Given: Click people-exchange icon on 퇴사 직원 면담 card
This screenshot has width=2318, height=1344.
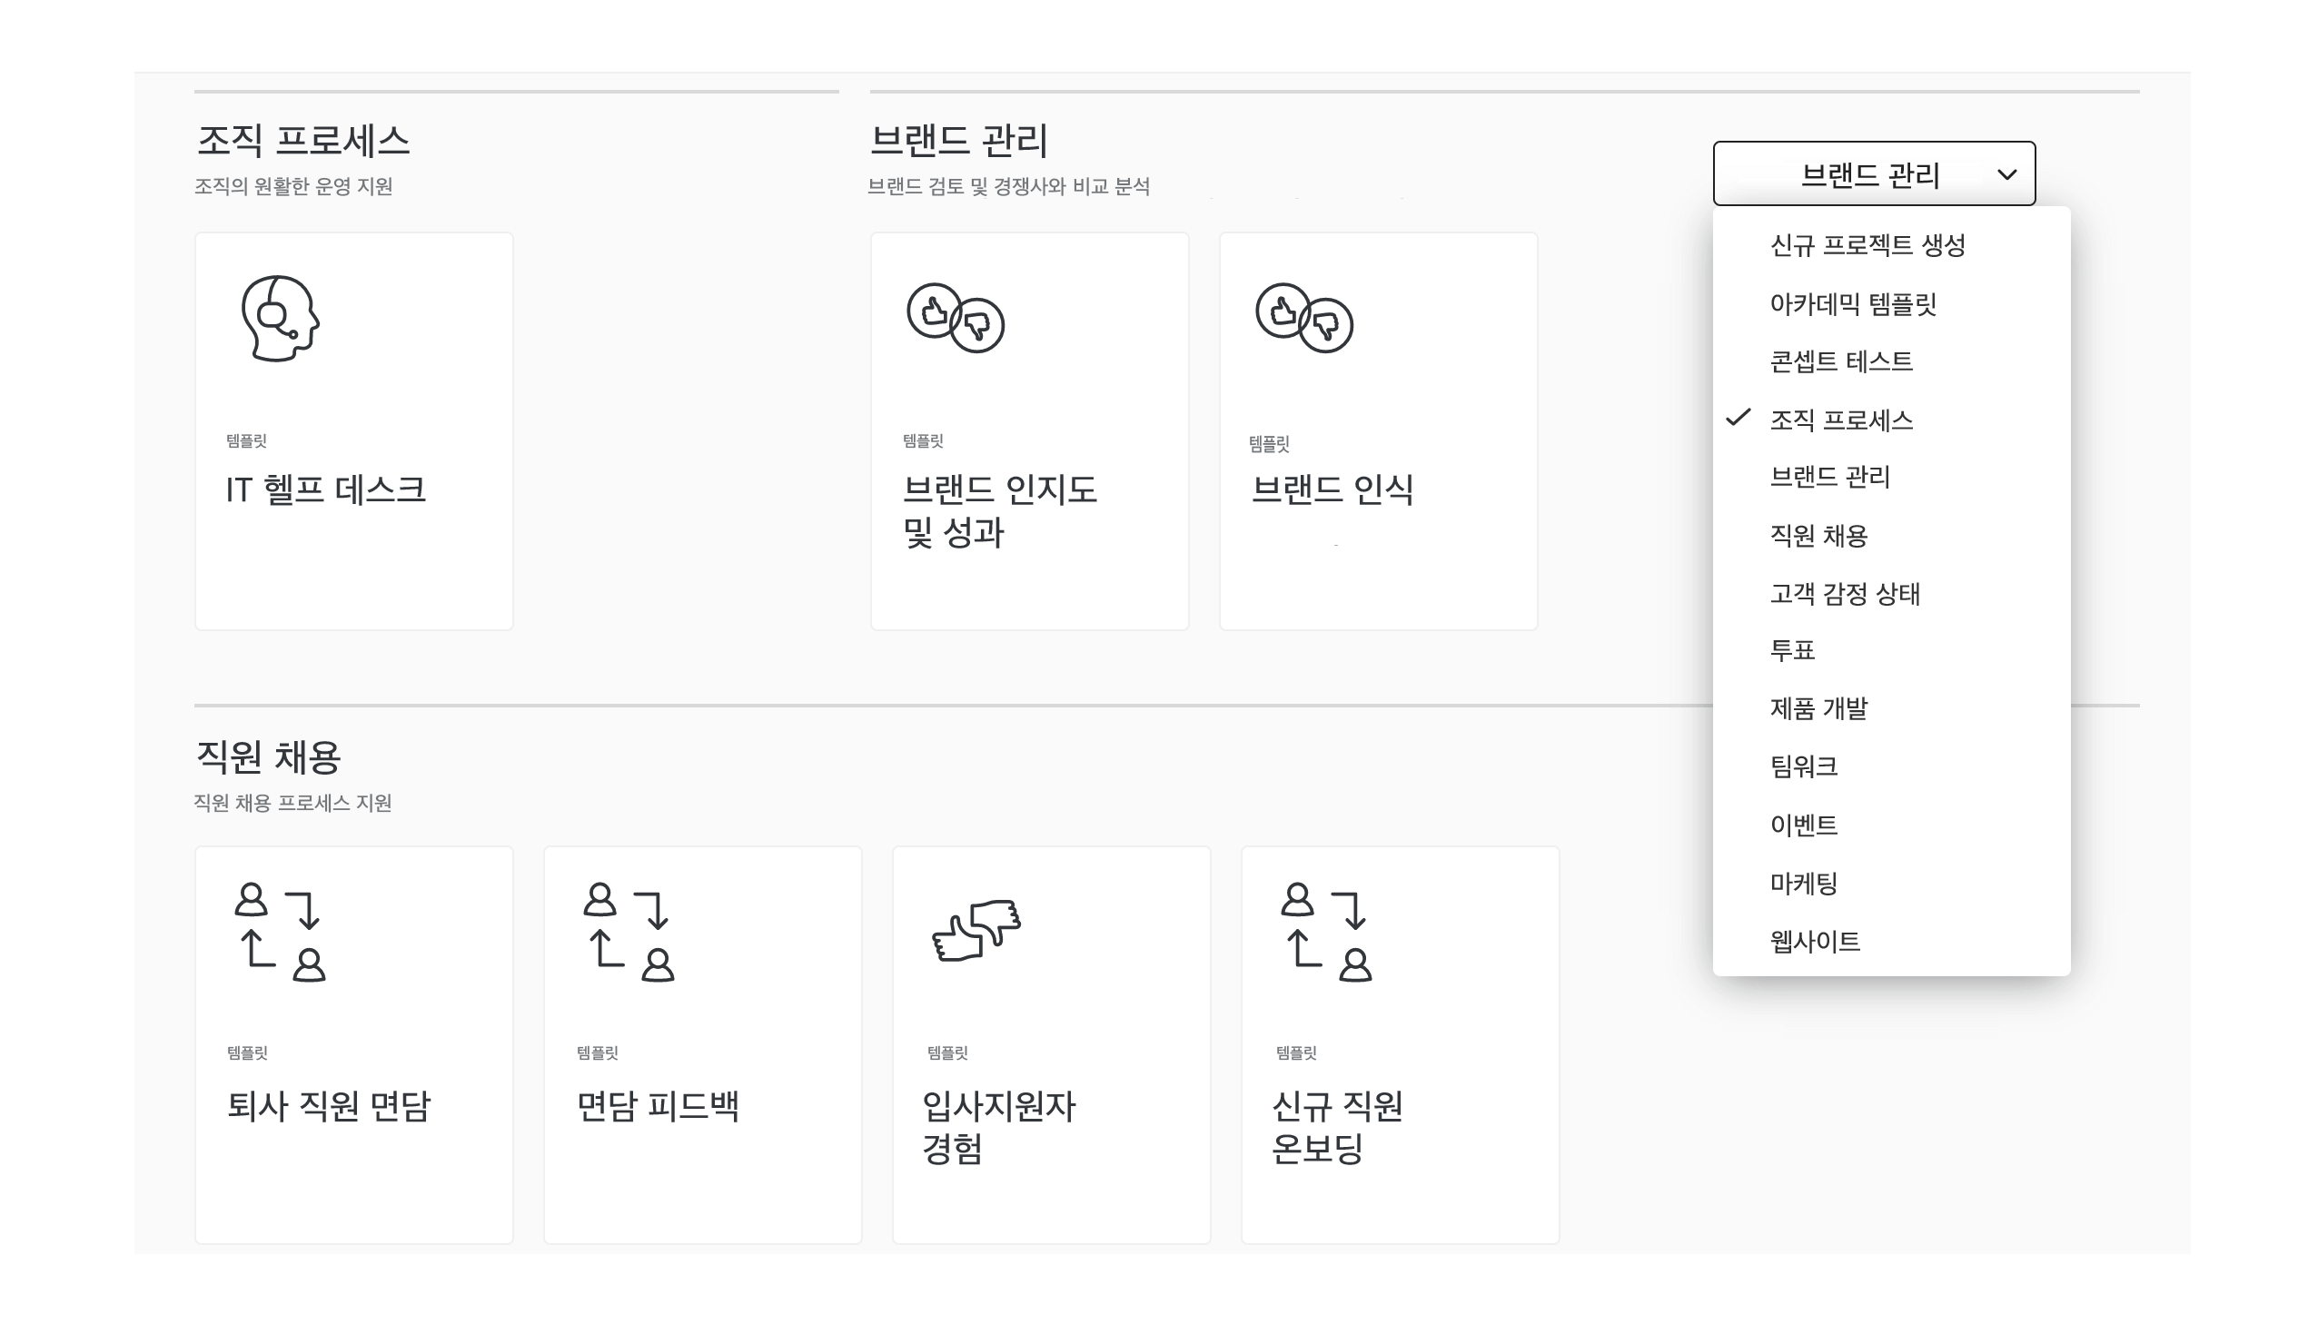Looking at the screenshot, I should [x=280, y=933].
